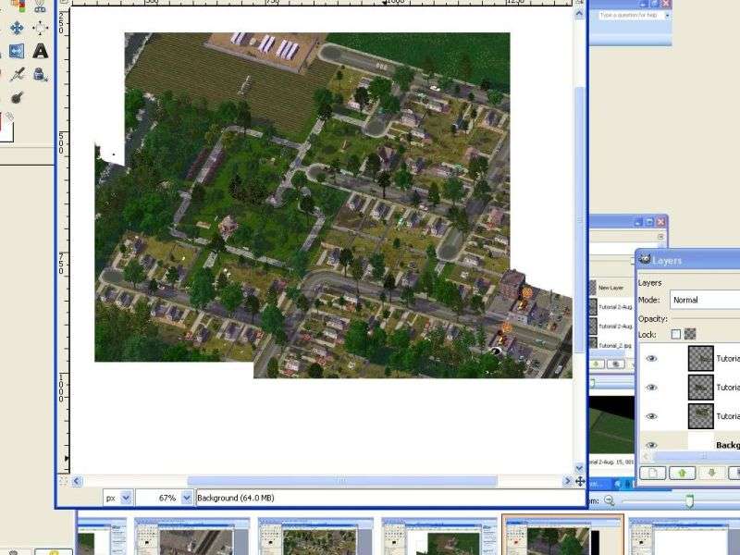Click the canvas horizontal scrollbar
This screenshot has width=740, height=555.
(340, 481)
